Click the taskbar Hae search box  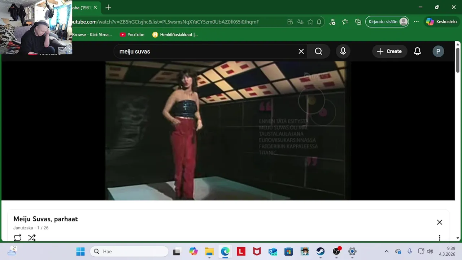point(129,251)
